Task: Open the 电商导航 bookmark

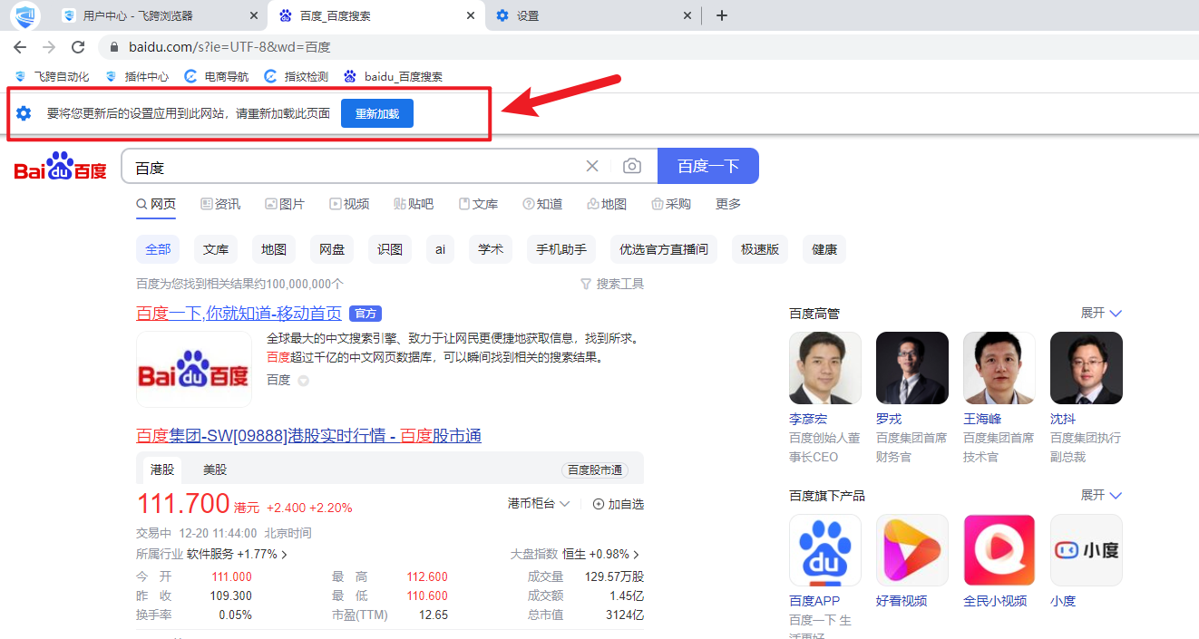Action: 217,77
